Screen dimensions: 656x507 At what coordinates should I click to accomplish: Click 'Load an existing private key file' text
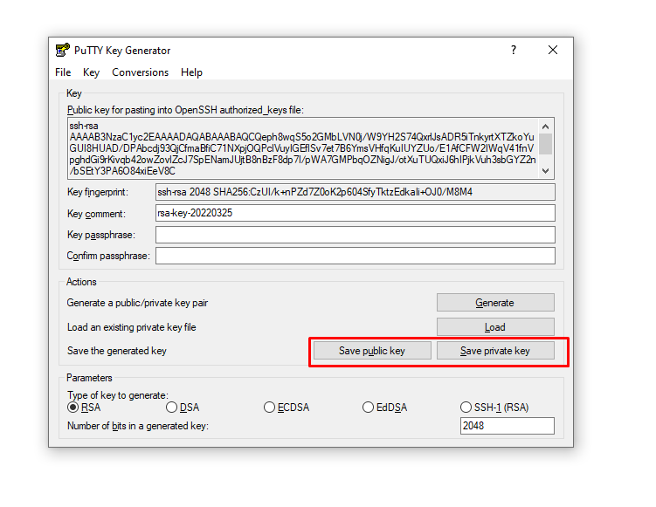(x=132, y=327)
